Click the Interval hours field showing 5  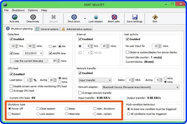87,46
